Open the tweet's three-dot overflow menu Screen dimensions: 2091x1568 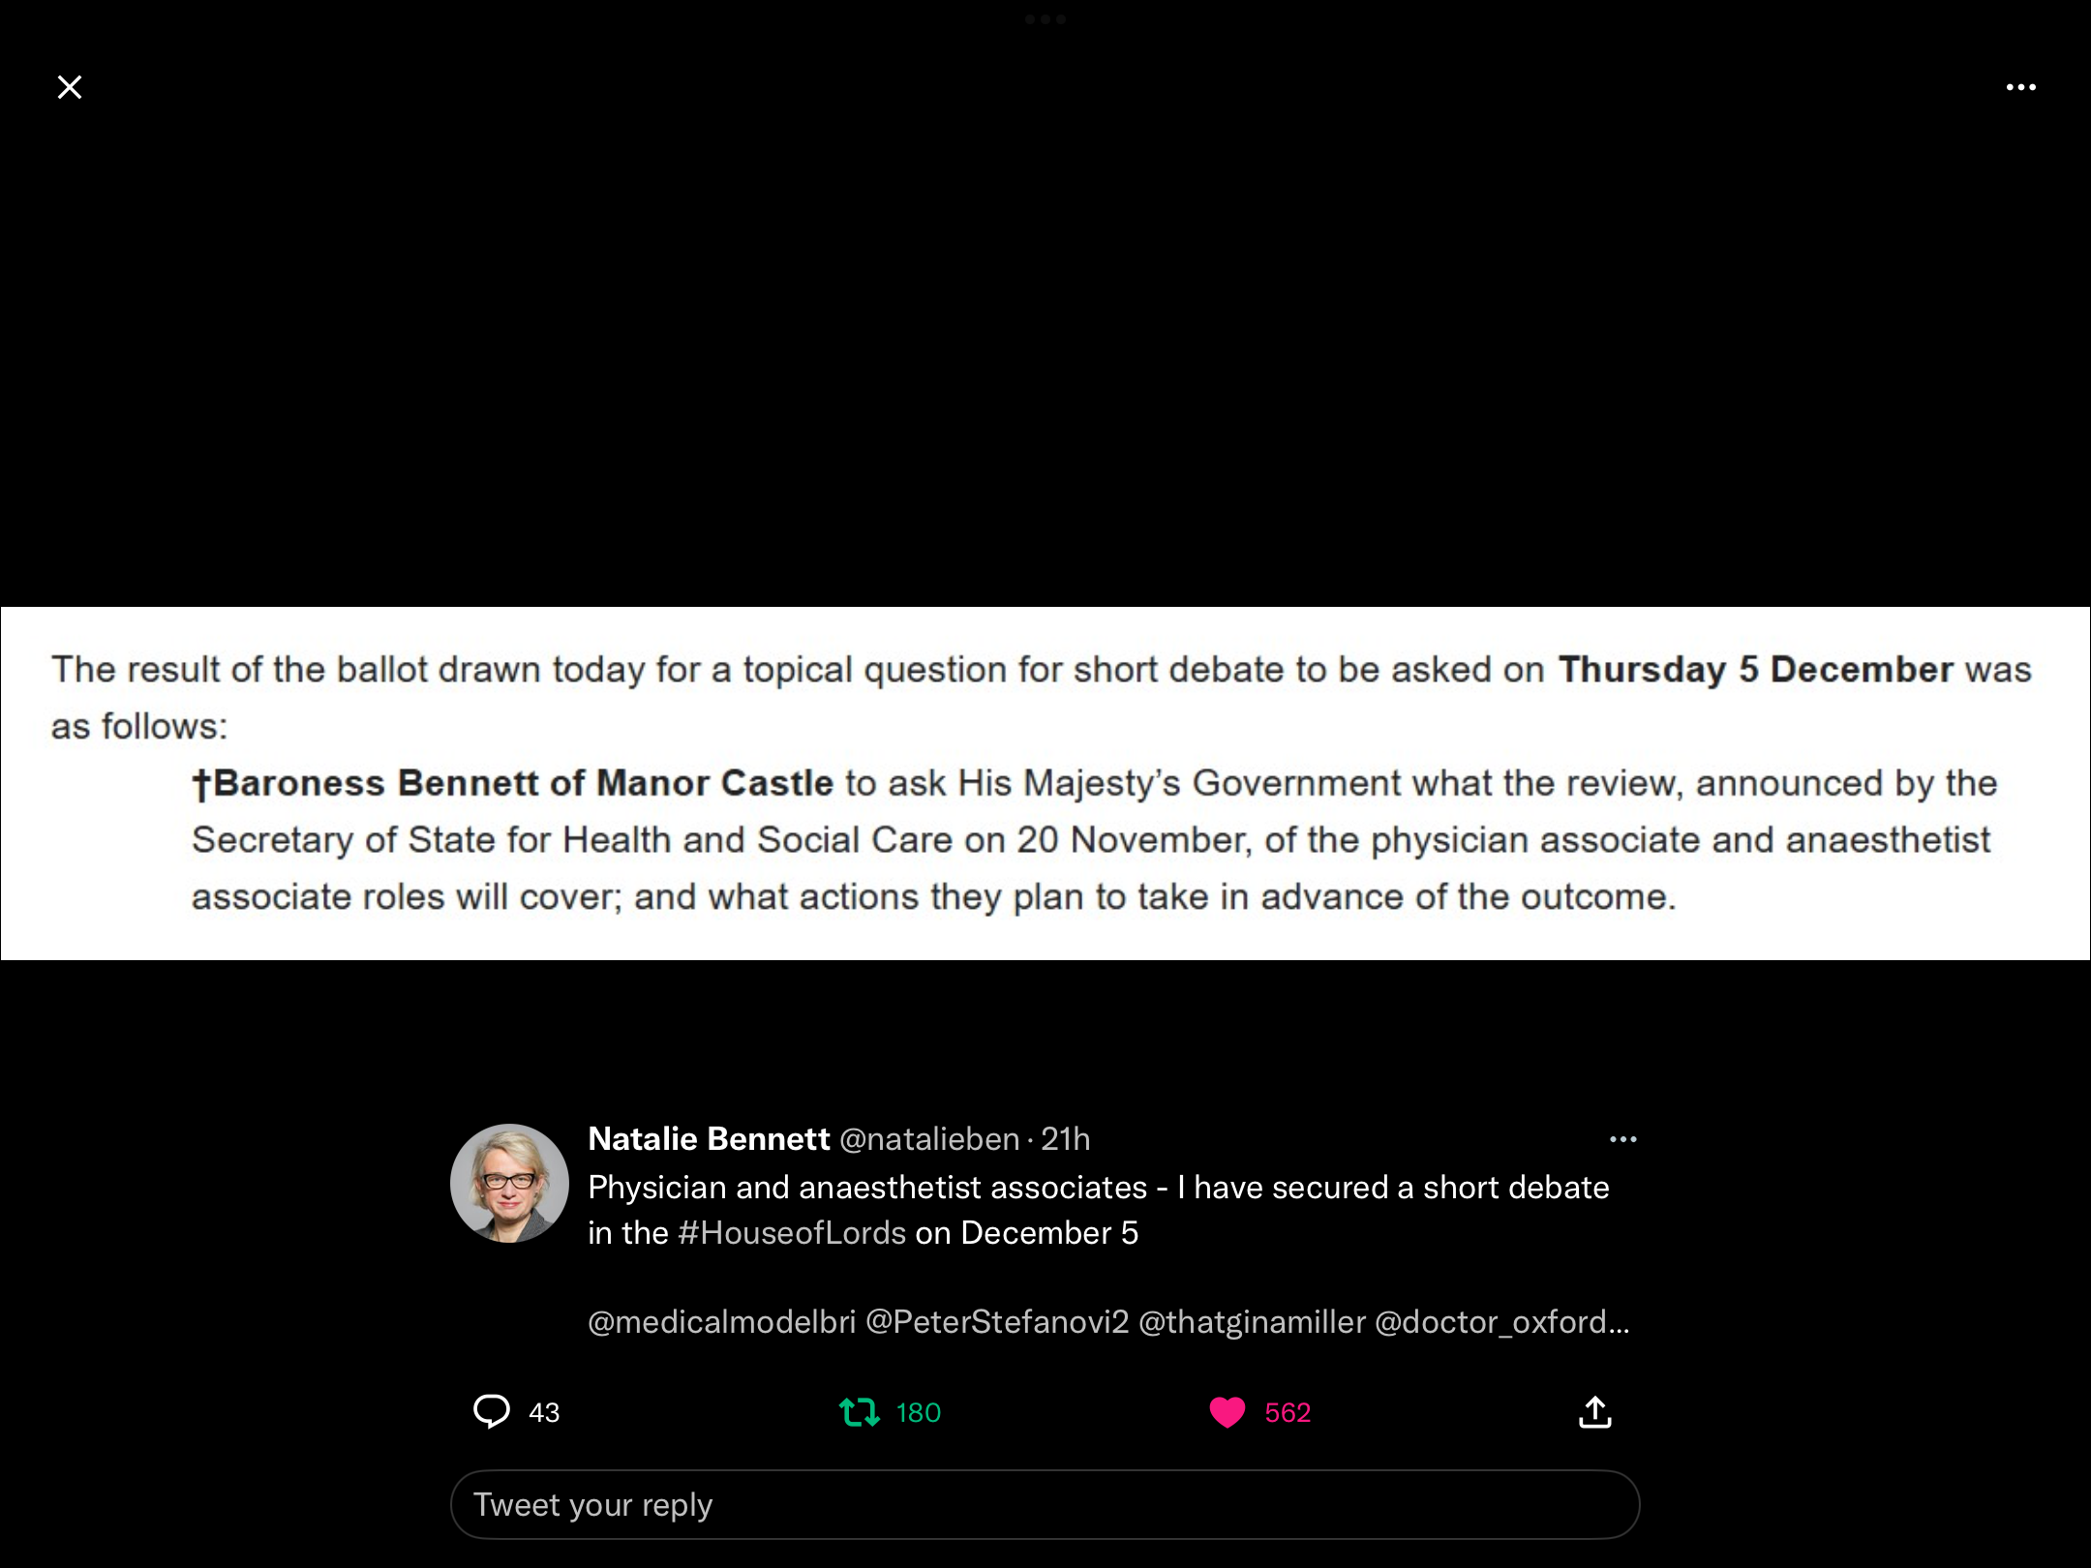[1623, 1139]
